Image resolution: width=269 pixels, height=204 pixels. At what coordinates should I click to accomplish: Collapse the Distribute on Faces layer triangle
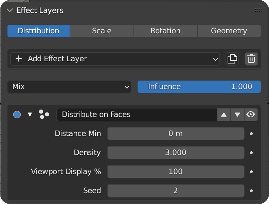point(30,115)
